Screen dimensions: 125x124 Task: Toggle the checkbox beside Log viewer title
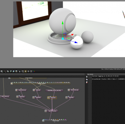click(x=86, y=74)
